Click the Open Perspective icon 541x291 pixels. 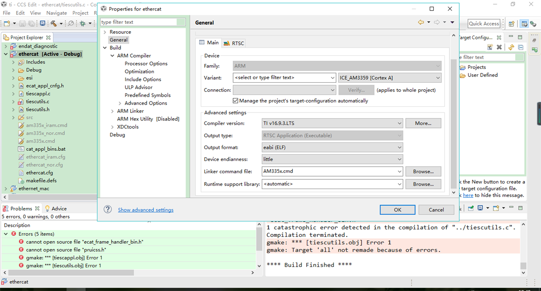tap(512, 24)
